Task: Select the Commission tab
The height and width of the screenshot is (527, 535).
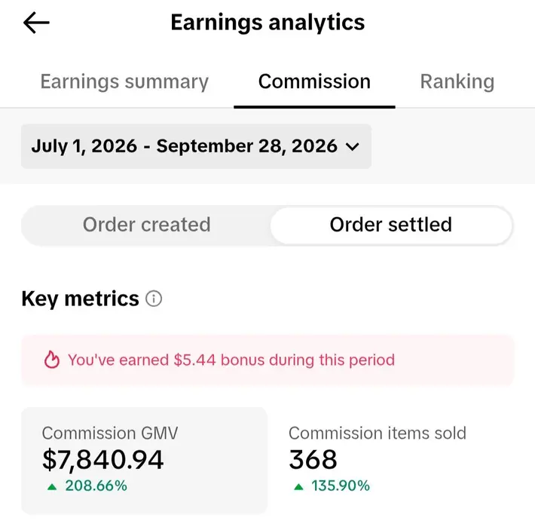Action: point(314,82)
